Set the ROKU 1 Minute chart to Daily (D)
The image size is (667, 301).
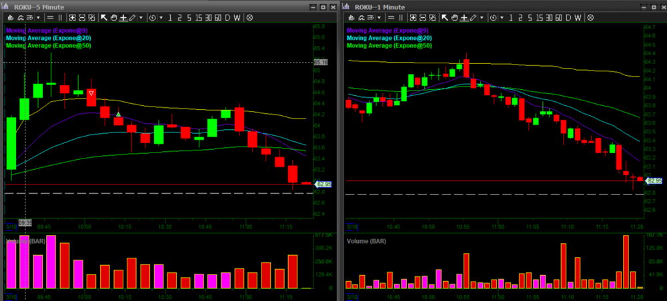tap(568, 17)
